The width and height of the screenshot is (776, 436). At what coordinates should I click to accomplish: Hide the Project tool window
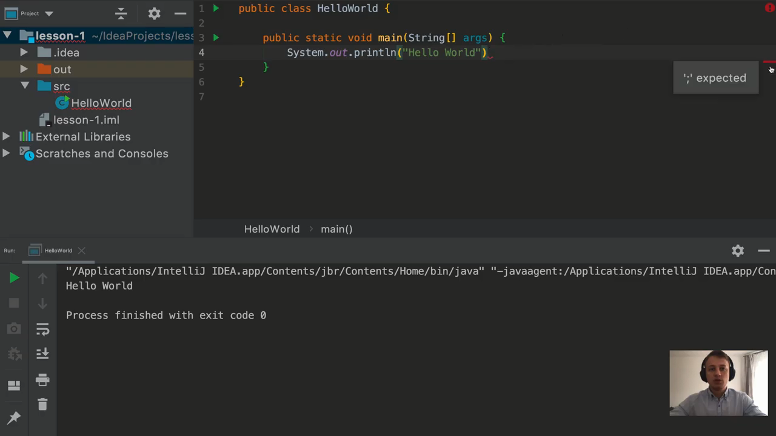point(180,13)
